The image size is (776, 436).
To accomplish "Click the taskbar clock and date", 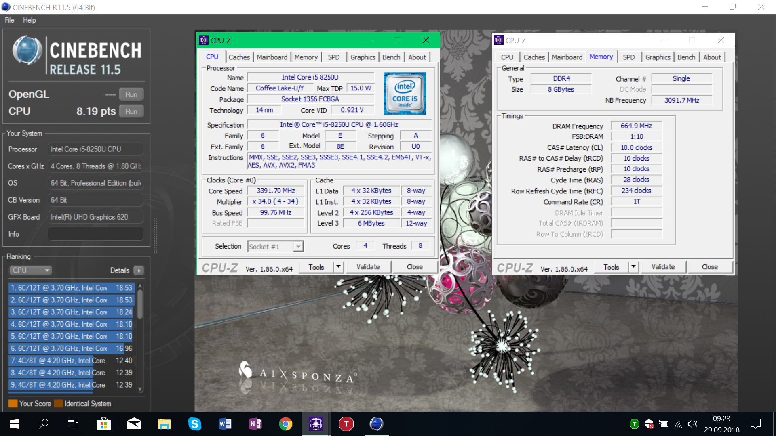I will [721, 424].
